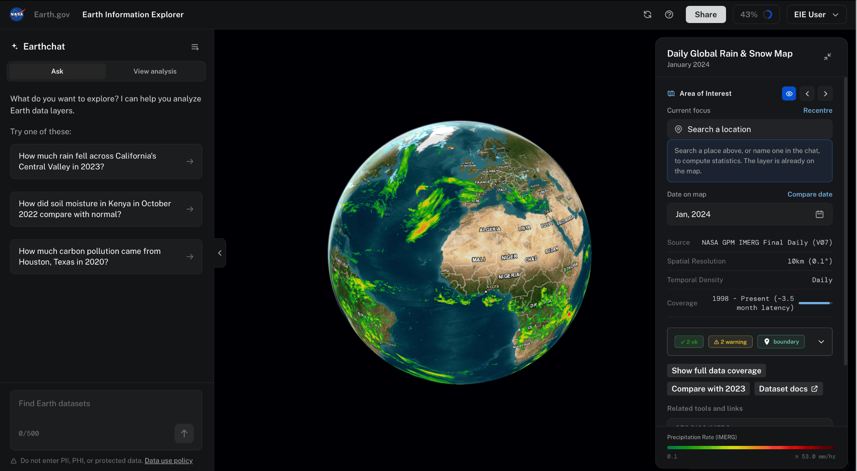Collapse the Daily Global Rain panel
Image resolution: width=857 pixels, height=471 pixels.
tap(827, 56)
